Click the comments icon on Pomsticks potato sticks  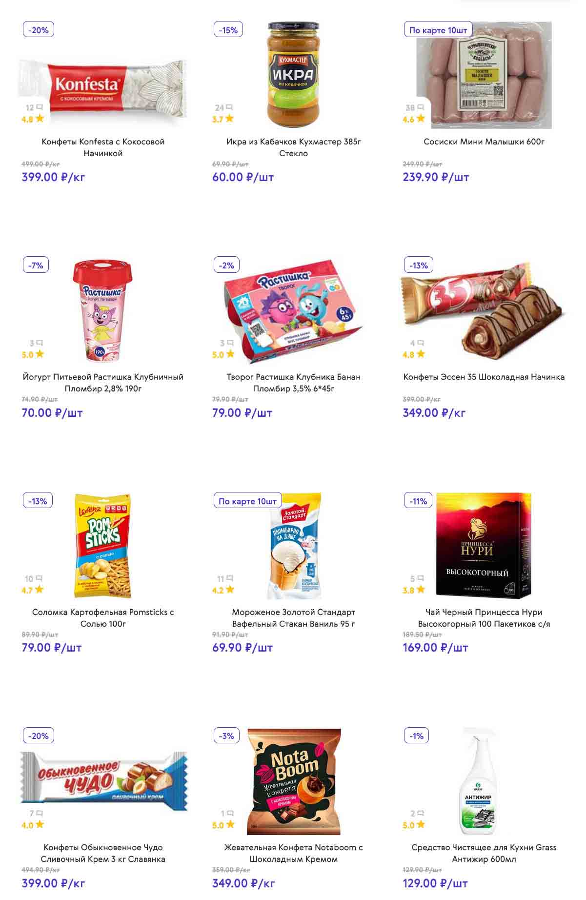(40, 578)
